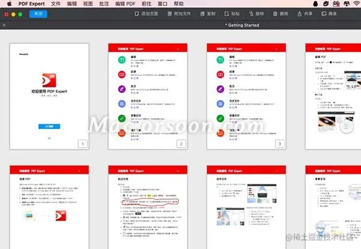The height and width of the screenshot is (249, 361).
Task: Click the green Edit icon on page 2
Action: [x=122, y=60]
